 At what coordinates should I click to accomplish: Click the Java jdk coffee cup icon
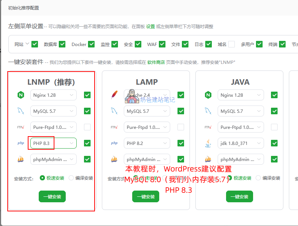pos(208,143)
